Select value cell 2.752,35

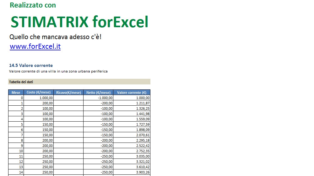pos(132,151)
